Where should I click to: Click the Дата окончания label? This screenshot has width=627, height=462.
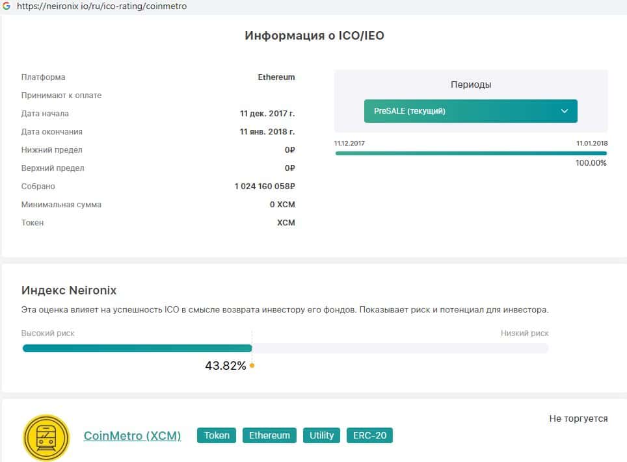click(52, 132)
